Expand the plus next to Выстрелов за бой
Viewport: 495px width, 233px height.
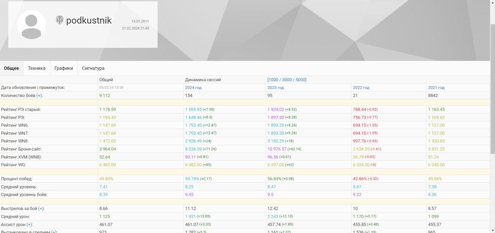[41, 209]
